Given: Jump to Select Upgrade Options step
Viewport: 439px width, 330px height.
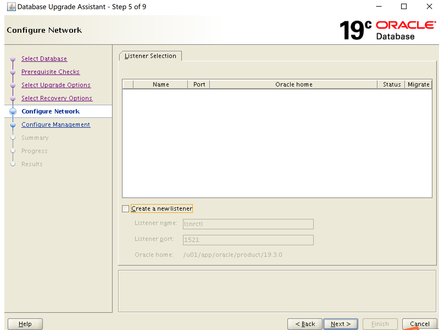Looking at the screenshot, I should (x=56, y=85).
